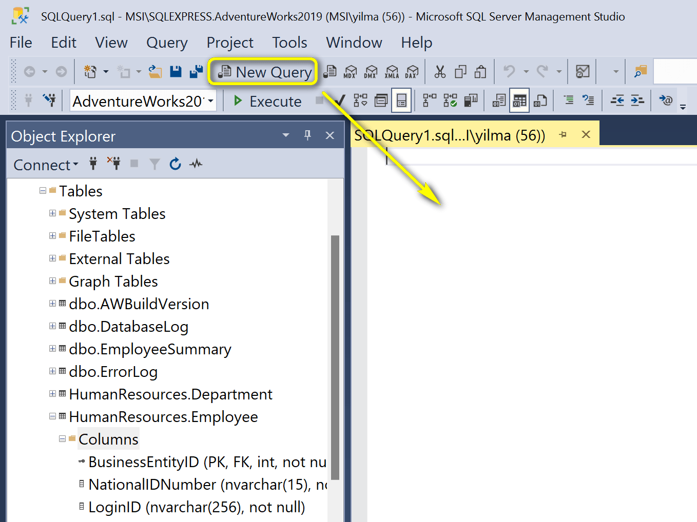697x522 pixels.
Task: Click the Undo arrow icon
Action: point(509,72)
